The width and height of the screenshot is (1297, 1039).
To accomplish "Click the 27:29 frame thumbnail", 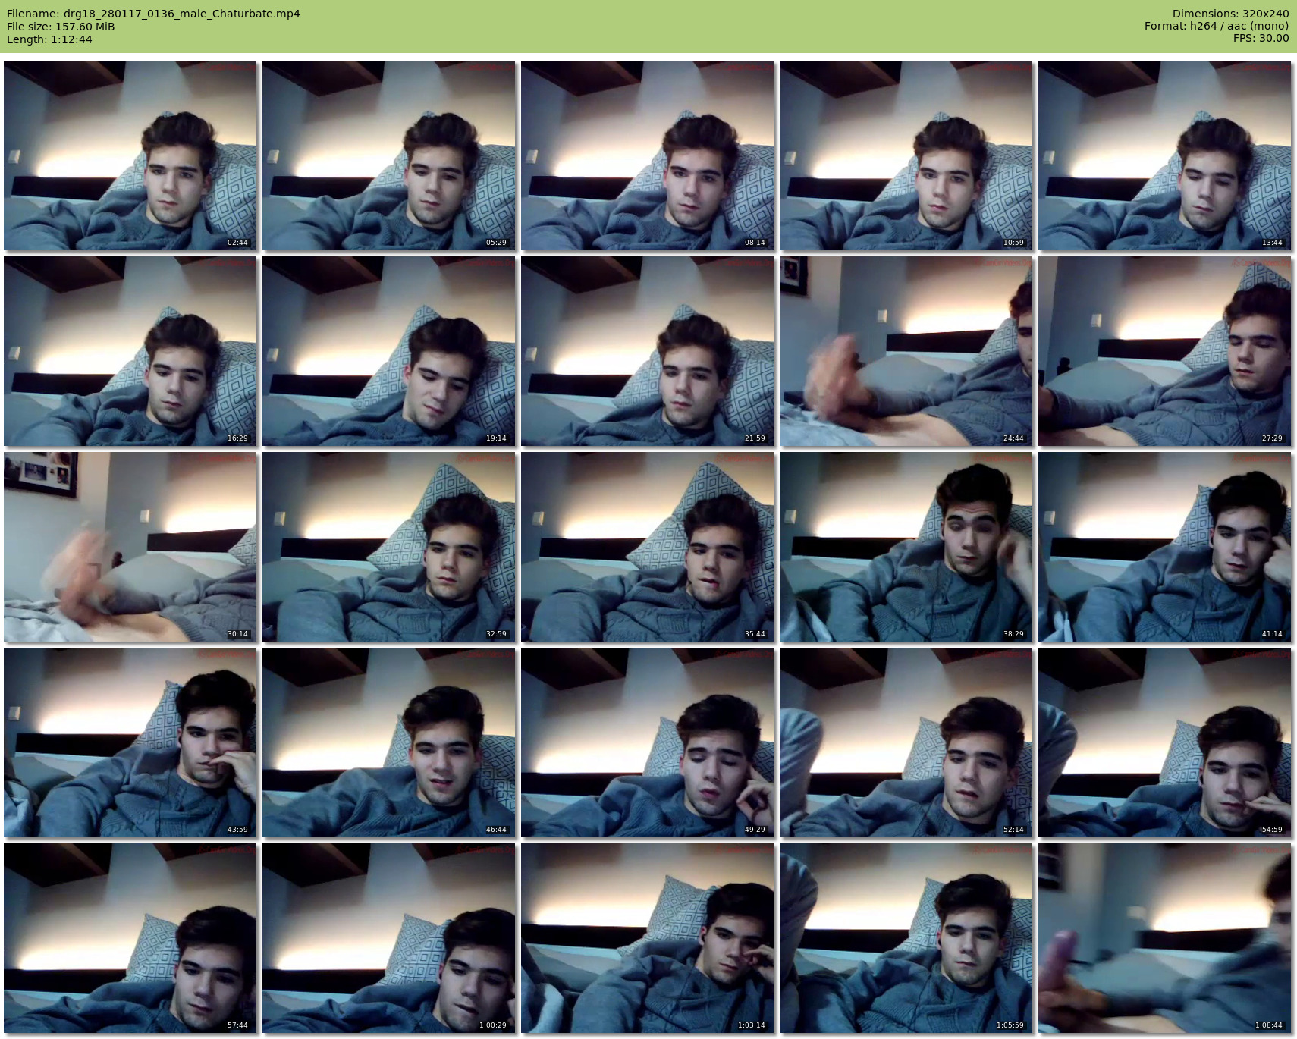I will tap(1164, 351).
